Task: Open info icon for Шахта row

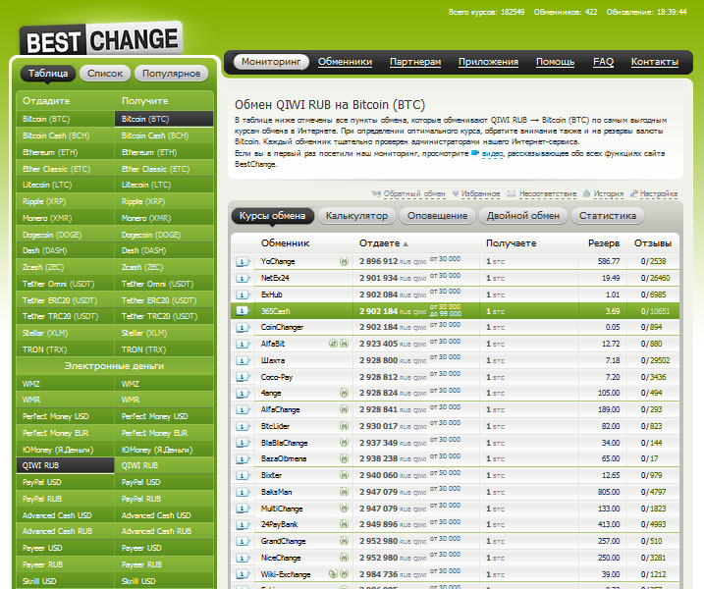Action: click(243, 360)
